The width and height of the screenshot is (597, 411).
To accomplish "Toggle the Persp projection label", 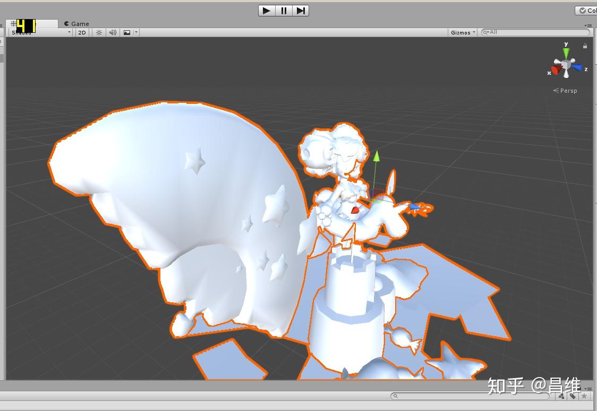I will click(x=565, y=91).
